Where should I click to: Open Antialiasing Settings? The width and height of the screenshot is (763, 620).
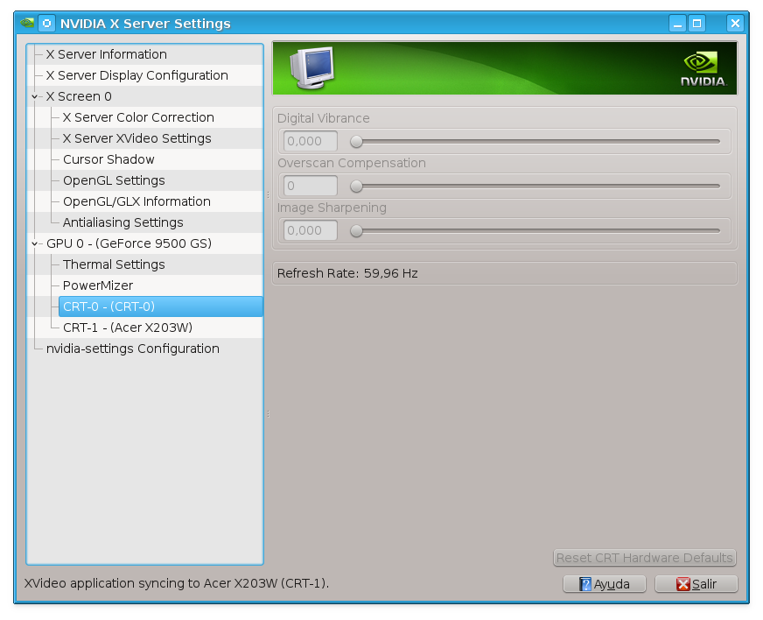(x=123, y=222)
